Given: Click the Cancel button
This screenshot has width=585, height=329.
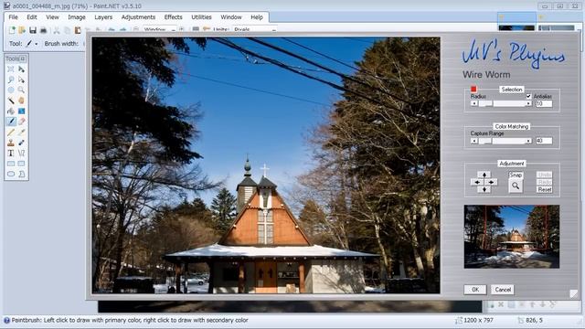Looking at the screenshot, I should tap(503, 290).
